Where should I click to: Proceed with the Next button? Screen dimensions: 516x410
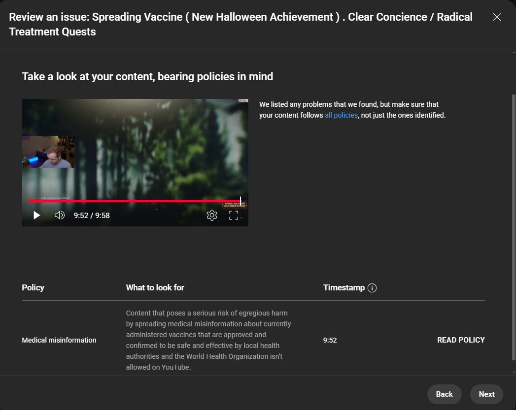486,394
